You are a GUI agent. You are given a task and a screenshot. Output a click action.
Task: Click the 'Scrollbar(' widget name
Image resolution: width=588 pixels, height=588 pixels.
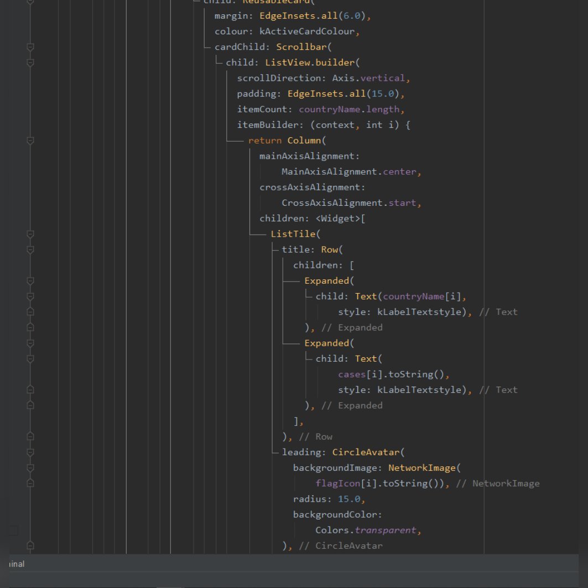click(x=304, y=47)
